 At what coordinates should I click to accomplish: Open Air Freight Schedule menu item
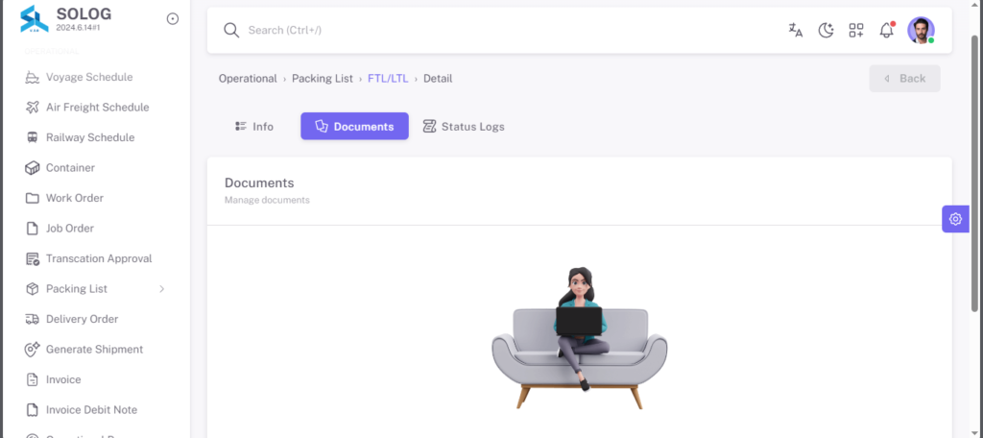95,108
